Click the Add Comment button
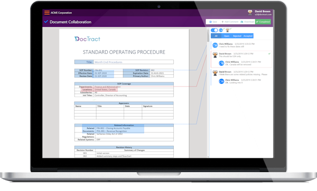The image size is (317, 191). 230,22
